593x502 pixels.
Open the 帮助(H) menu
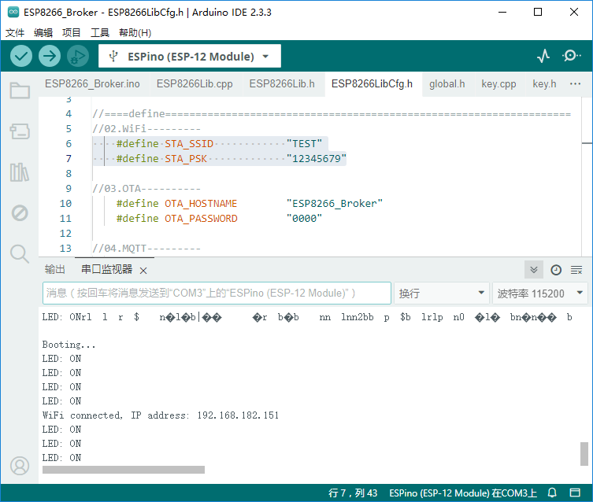[135, 33]
